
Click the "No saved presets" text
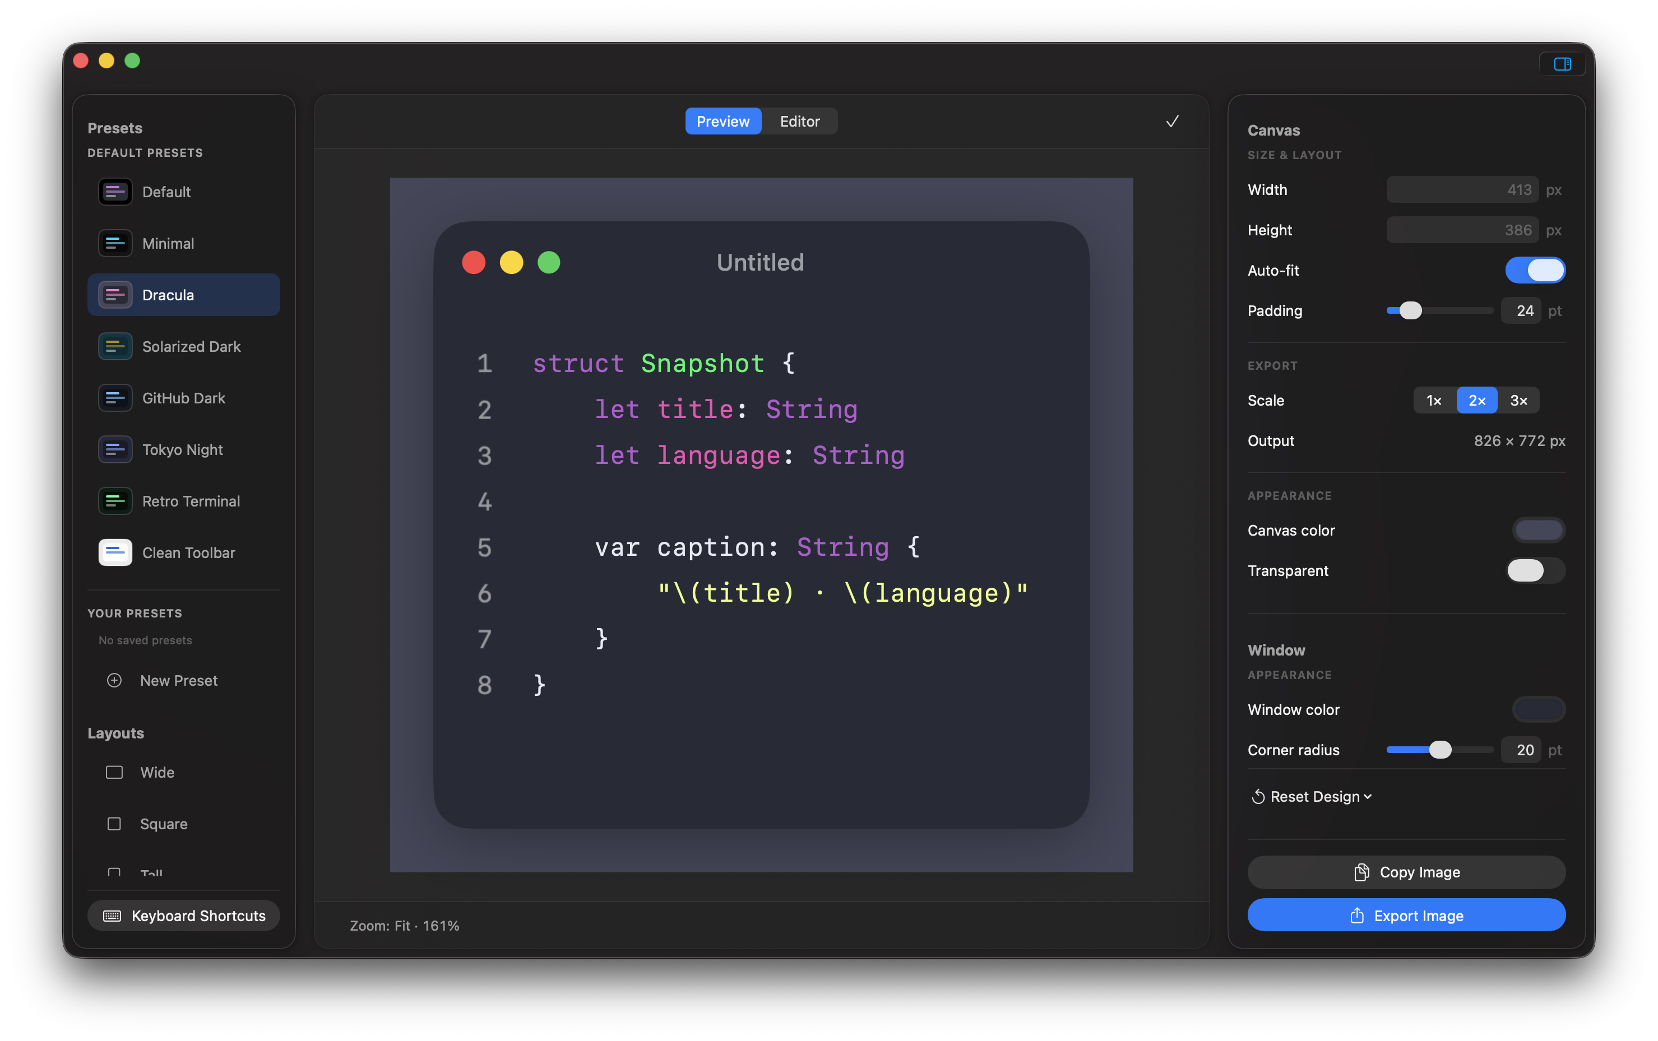(x=145, y=640)
